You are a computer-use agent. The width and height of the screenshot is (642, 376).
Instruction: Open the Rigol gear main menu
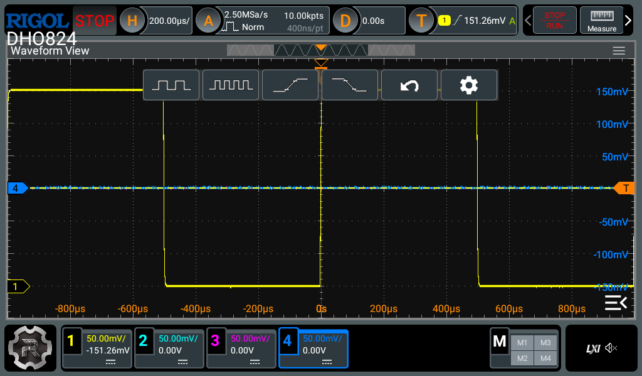click(x=30, y=348)
